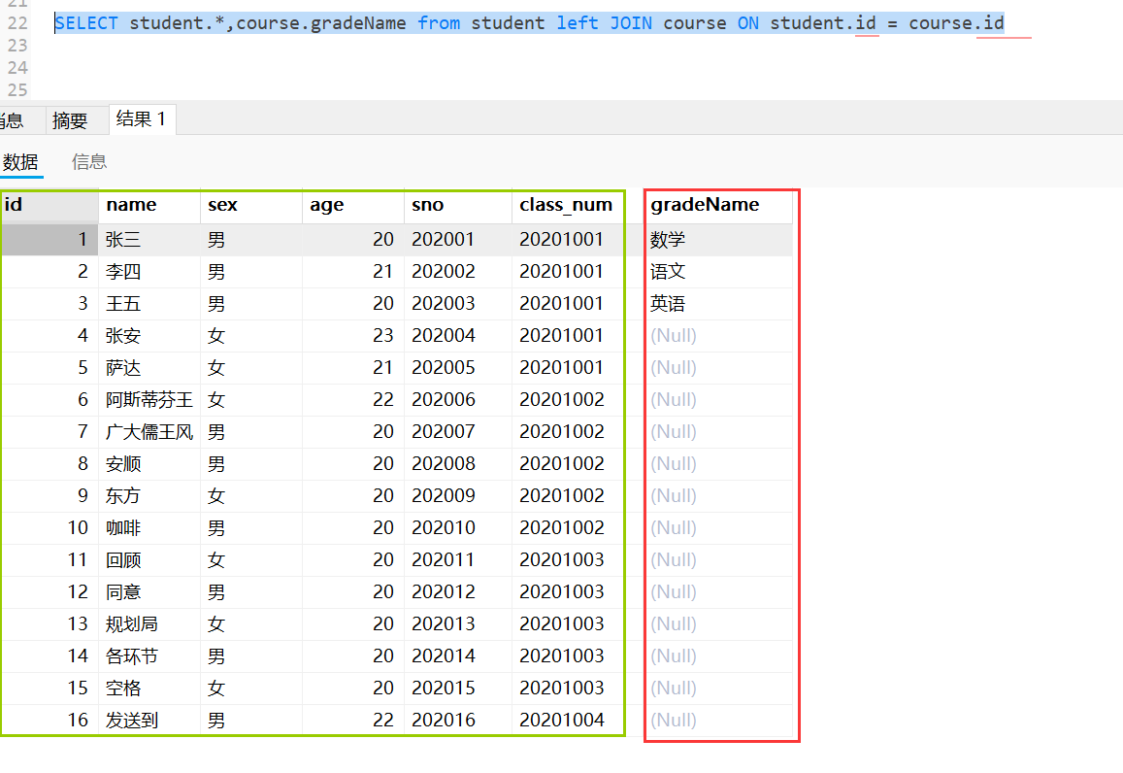Select the cell containing 发送到
Image resolution: width=1123 pixels, height=773 pixels.
coord(149,720)
